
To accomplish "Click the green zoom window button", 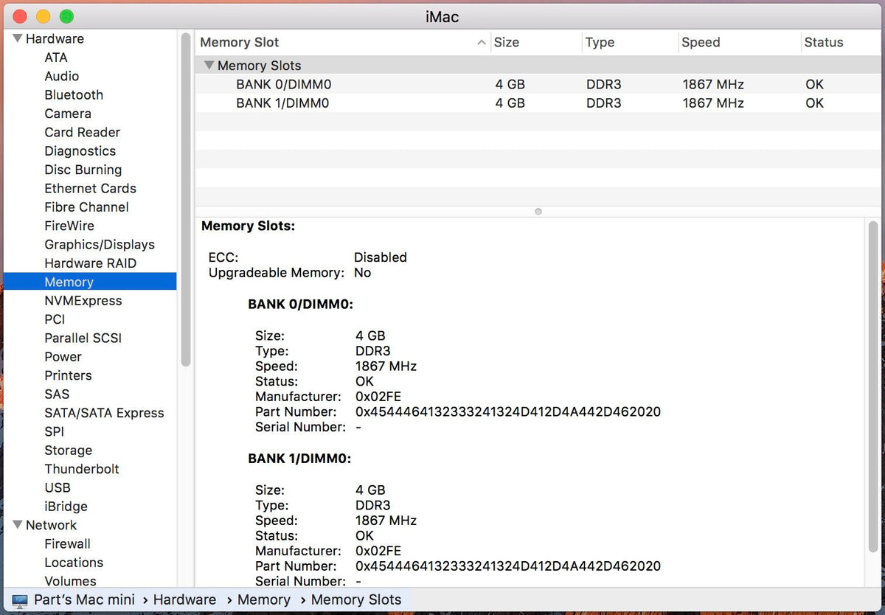I will coord(66,16).
